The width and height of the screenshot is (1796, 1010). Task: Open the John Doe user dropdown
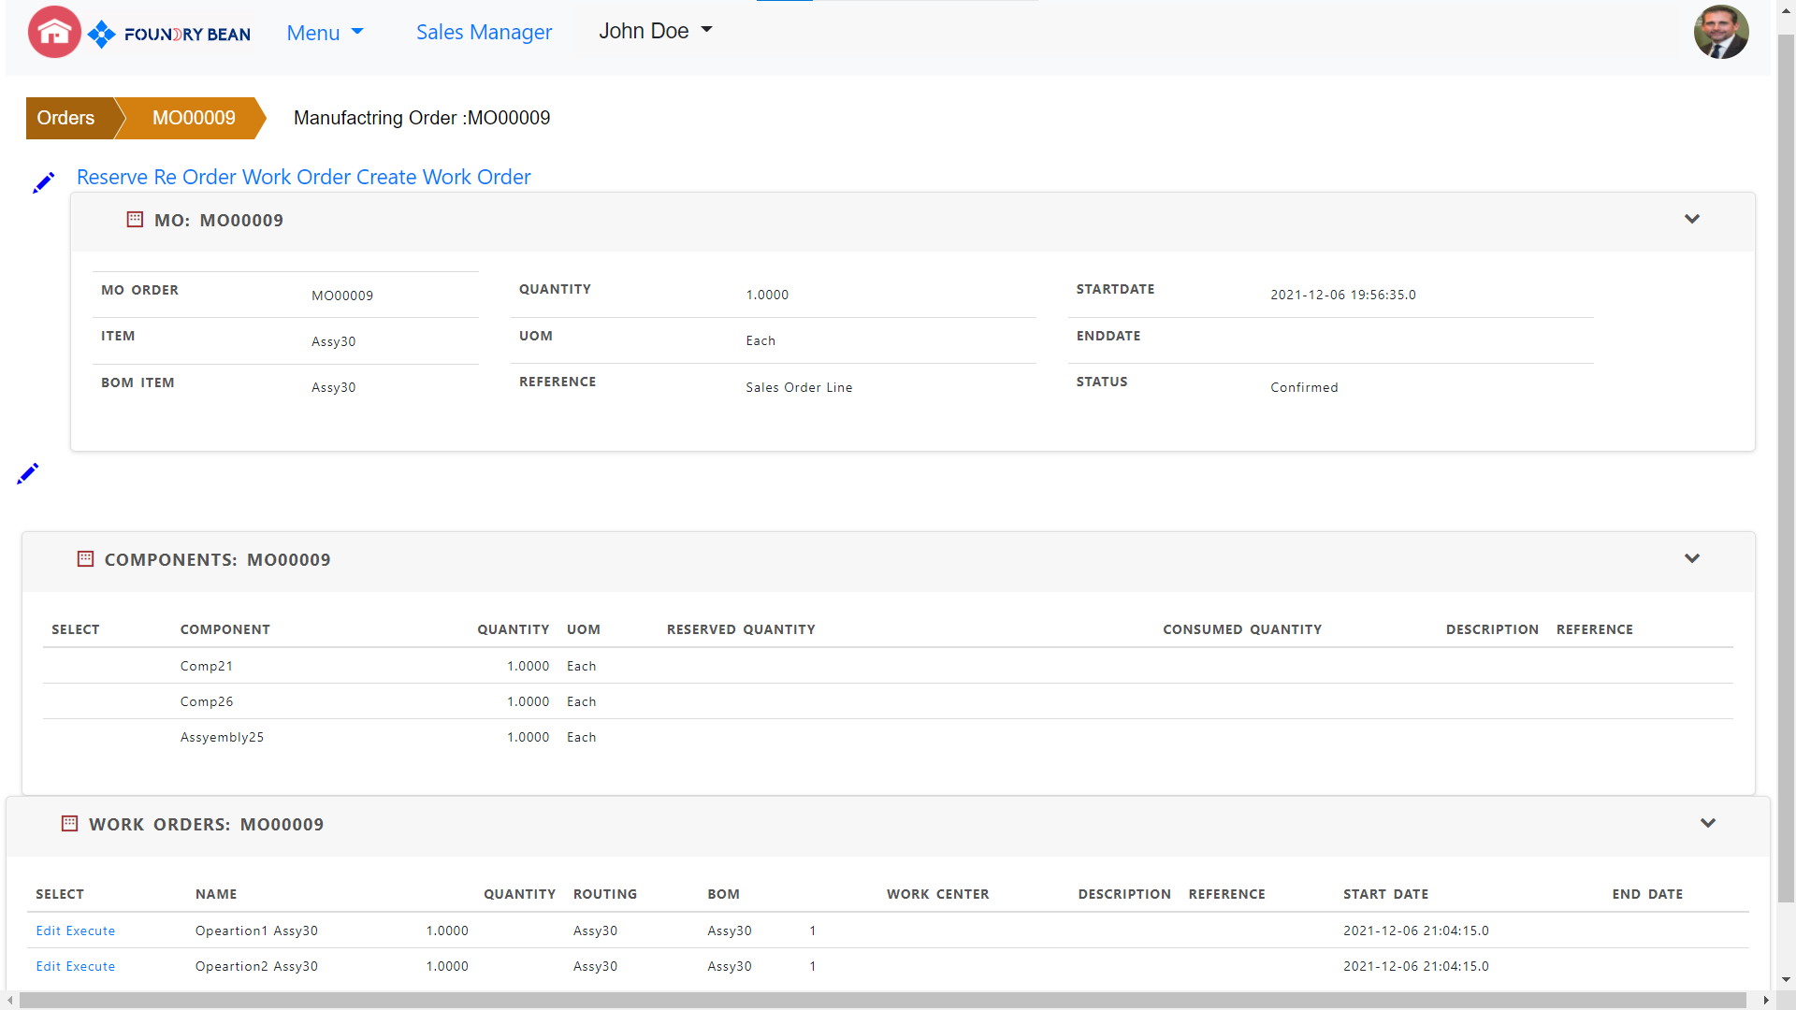click(x=656, y=31)
